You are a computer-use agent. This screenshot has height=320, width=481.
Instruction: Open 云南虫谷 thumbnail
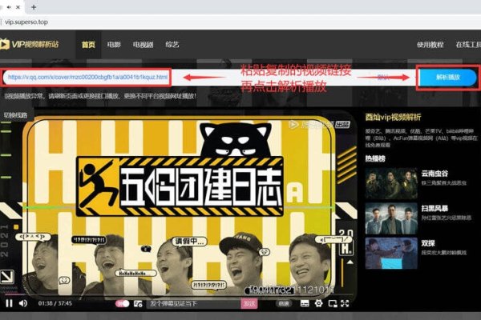coord(391,183)
